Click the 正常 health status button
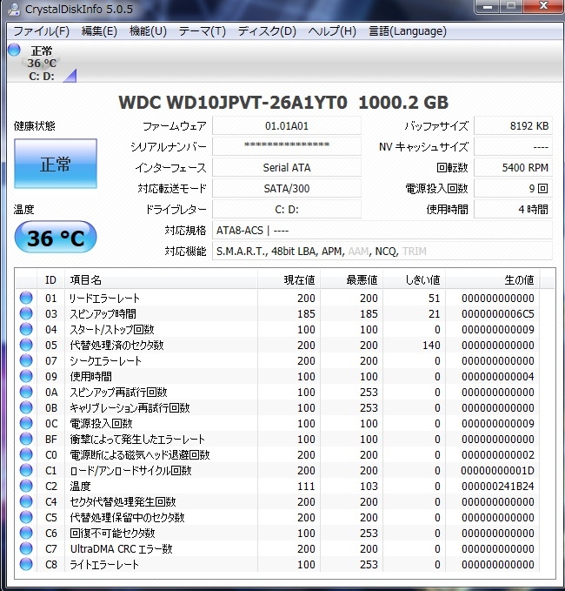This screenshot has height=591, width=565. [56, 164]
